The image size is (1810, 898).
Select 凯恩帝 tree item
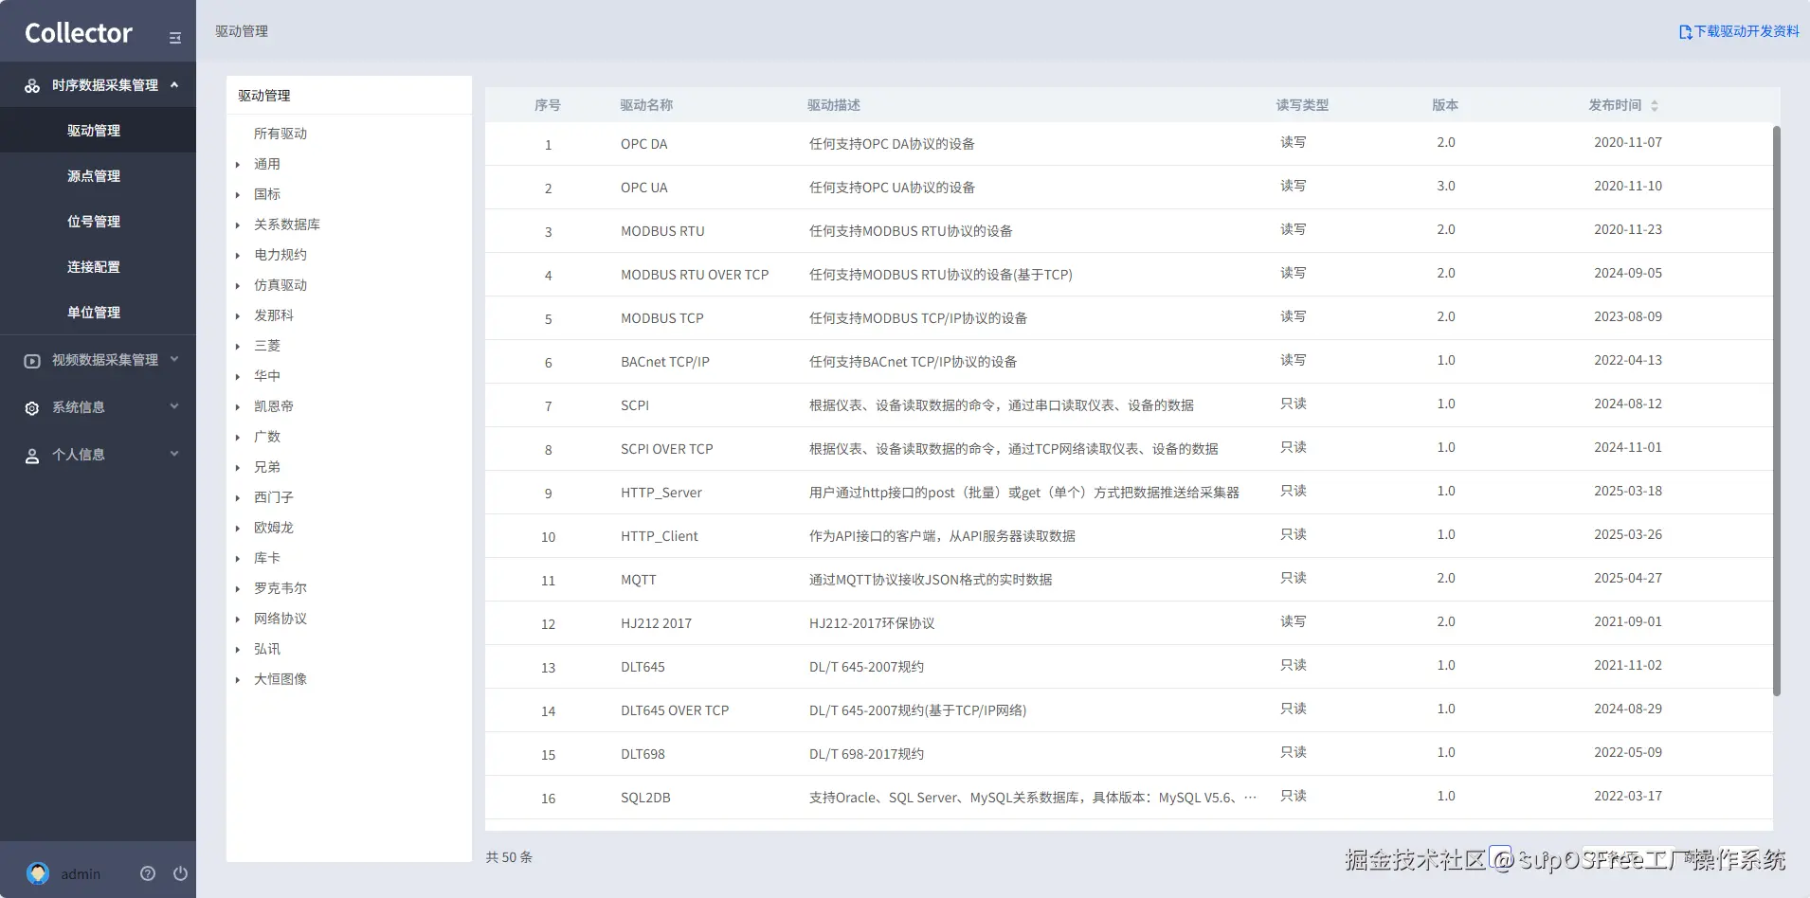[274, 406]
